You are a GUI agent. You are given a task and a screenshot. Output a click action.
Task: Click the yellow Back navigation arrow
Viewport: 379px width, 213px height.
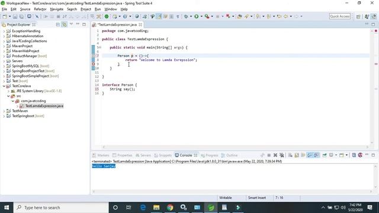(x=285, y=17)
